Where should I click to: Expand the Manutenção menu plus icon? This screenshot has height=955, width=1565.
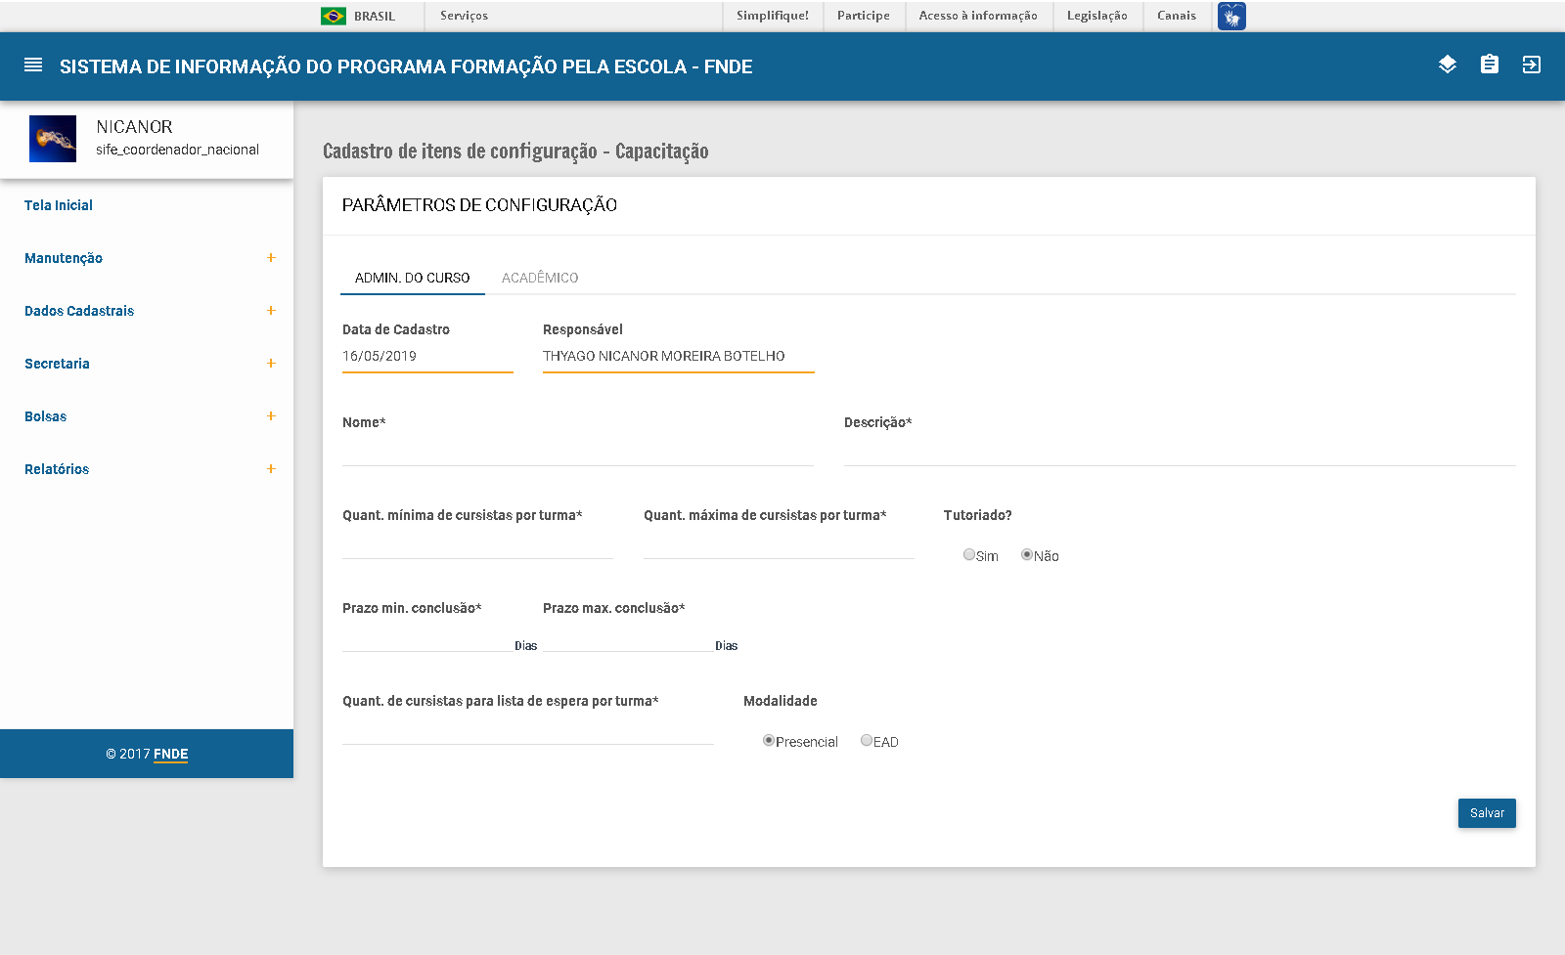click(x=271, y=258)
